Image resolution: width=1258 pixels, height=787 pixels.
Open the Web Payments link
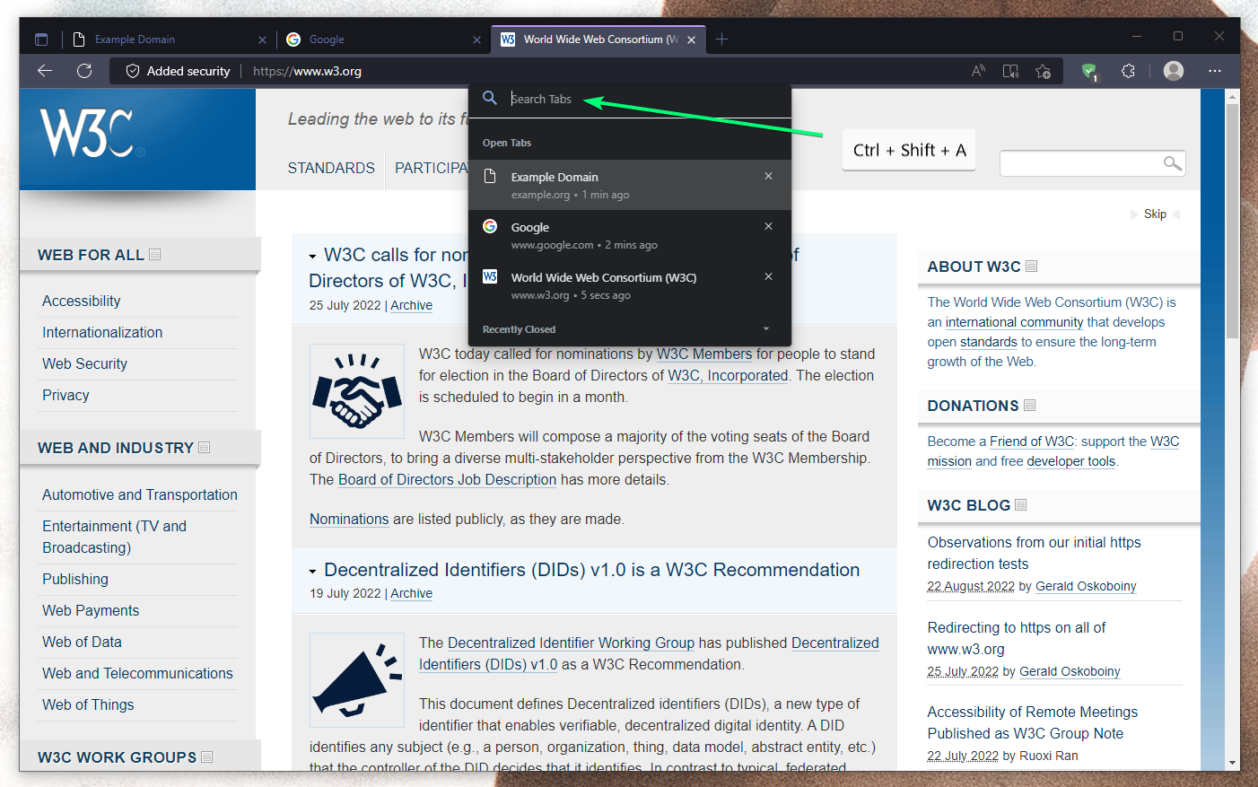(x=91, y=610)
